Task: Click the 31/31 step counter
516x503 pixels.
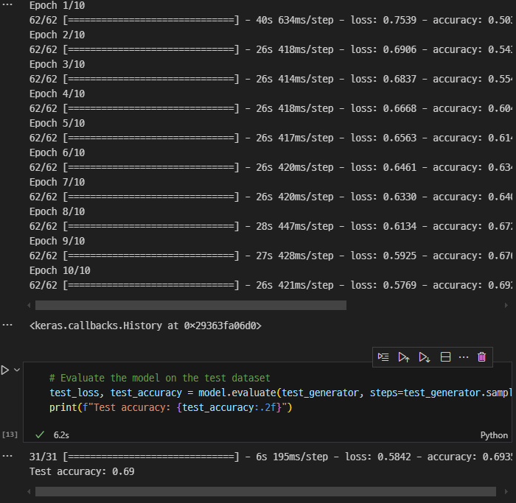Action: click(x=43, y=457)
